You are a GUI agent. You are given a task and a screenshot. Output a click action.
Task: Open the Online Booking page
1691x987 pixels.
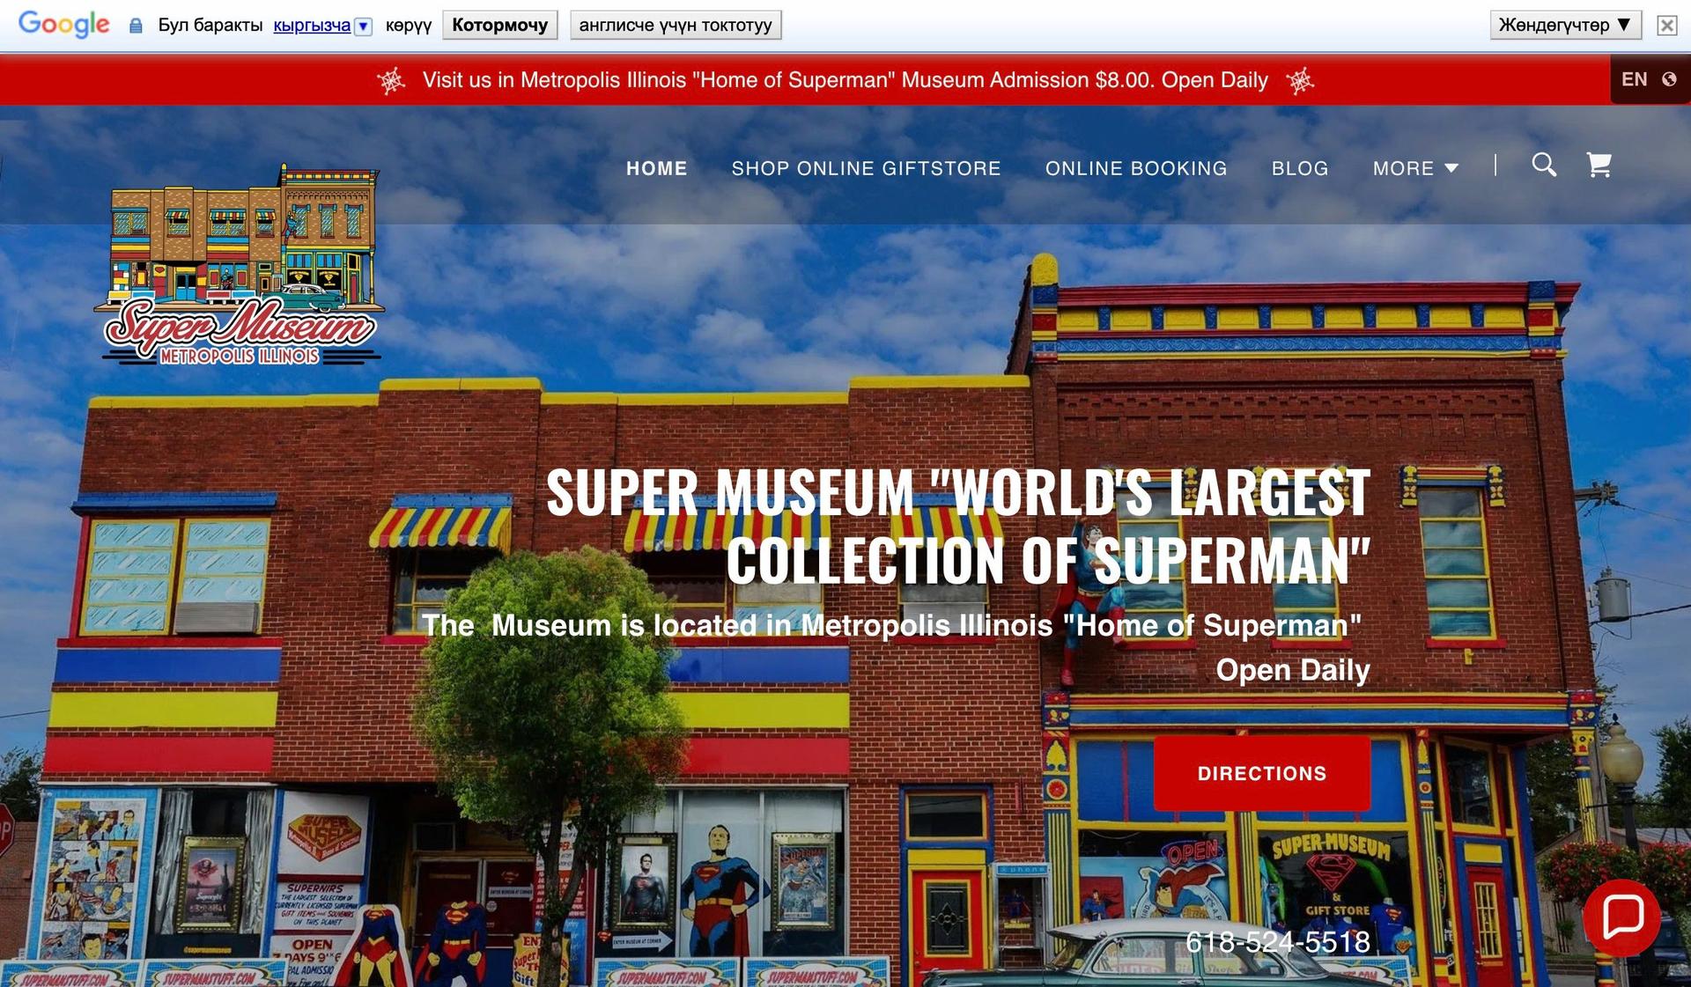(x=1135, y=168)
